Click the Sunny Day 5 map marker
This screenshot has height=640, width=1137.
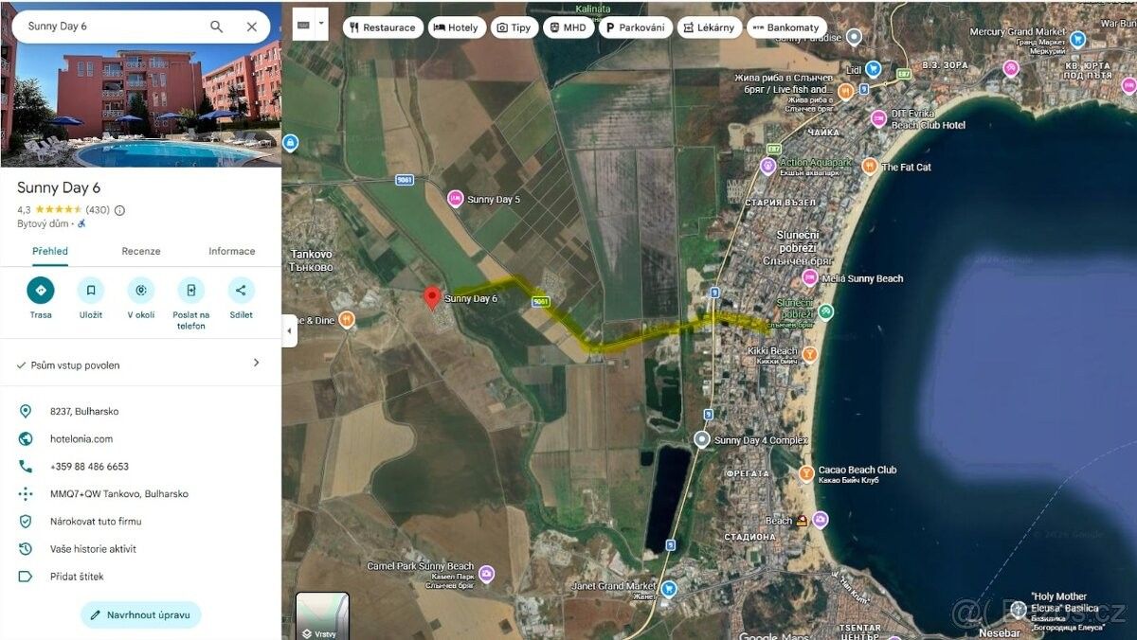(456, 199)
